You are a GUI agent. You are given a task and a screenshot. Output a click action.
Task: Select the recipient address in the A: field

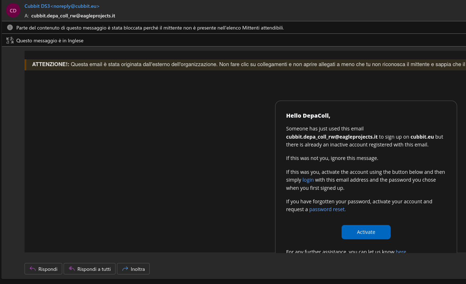(73, 16)
